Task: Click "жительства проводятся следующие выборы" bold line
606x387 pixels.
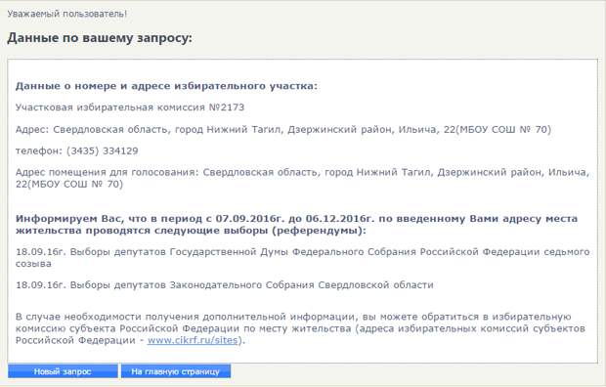Action: [x=191, y=231]
